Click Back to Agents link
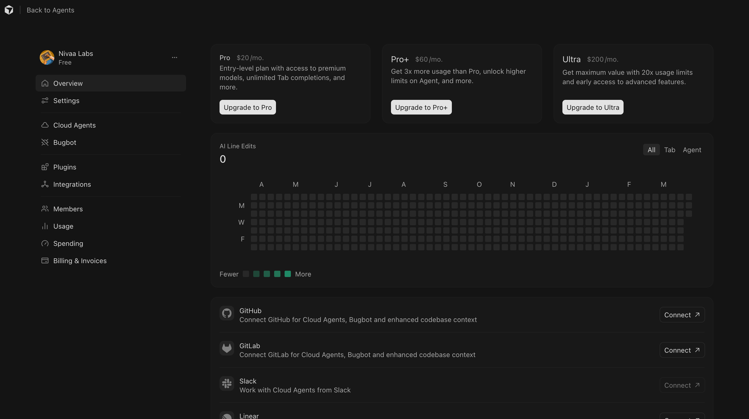This screenshot has width=749, height=419. pos(51,10)
